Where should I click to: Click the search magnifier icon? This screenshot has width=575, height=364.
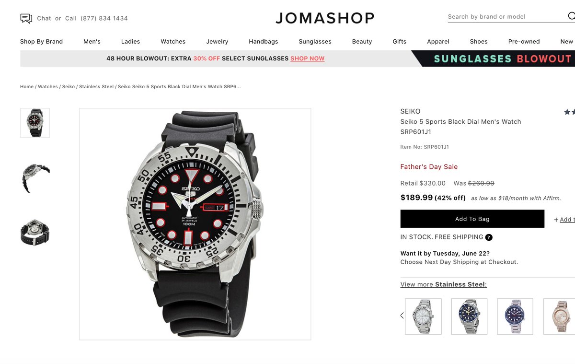tap(571, 16)
